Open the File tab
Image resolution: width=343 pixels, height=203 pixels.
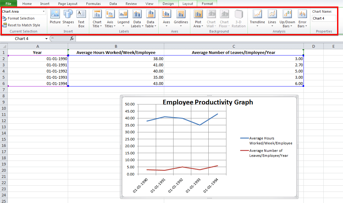click(8, 3)
